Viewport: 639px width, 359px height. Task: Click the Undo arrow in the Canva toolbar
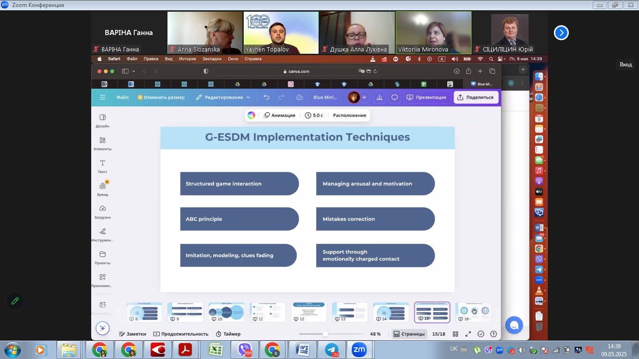click(x=266, y=97)
